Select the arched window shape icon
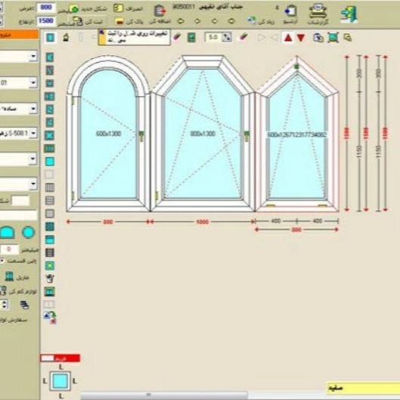 pyautogui.click(x=7, y=232)
